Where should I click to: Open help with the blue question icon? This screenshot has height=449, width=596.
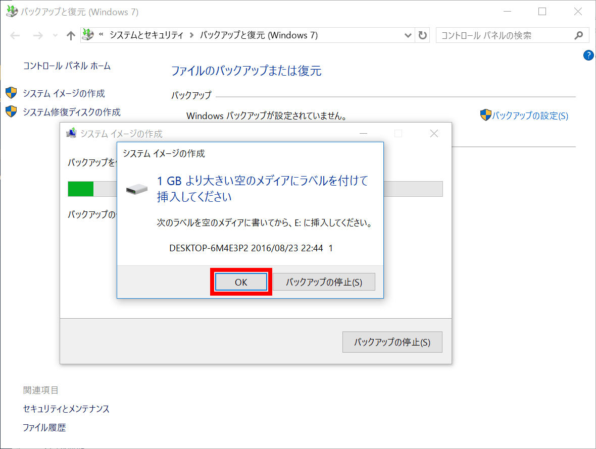[x=588, y=55]
